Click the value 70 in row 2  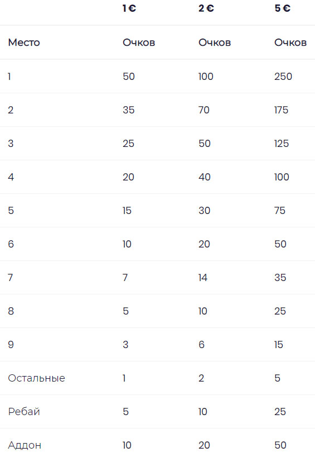tap(204, 110)
